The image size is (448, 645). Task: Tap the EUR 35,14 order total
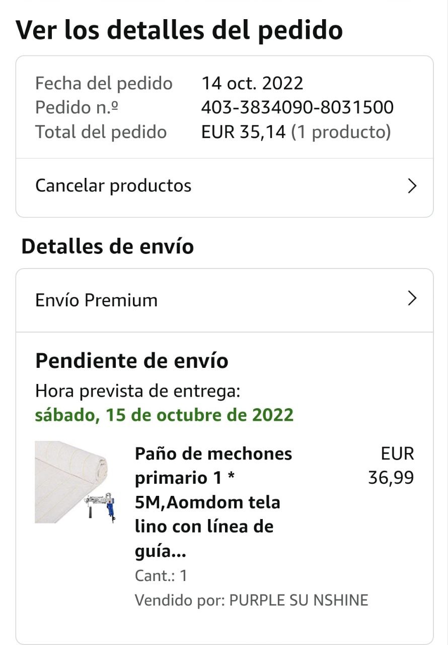coord(244,132)
